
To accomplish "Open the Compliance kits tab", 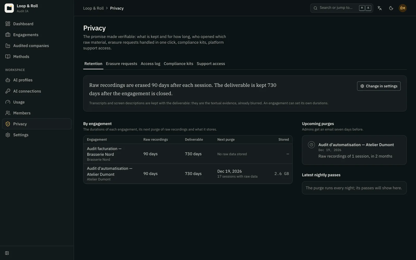I will click(178, 64).
